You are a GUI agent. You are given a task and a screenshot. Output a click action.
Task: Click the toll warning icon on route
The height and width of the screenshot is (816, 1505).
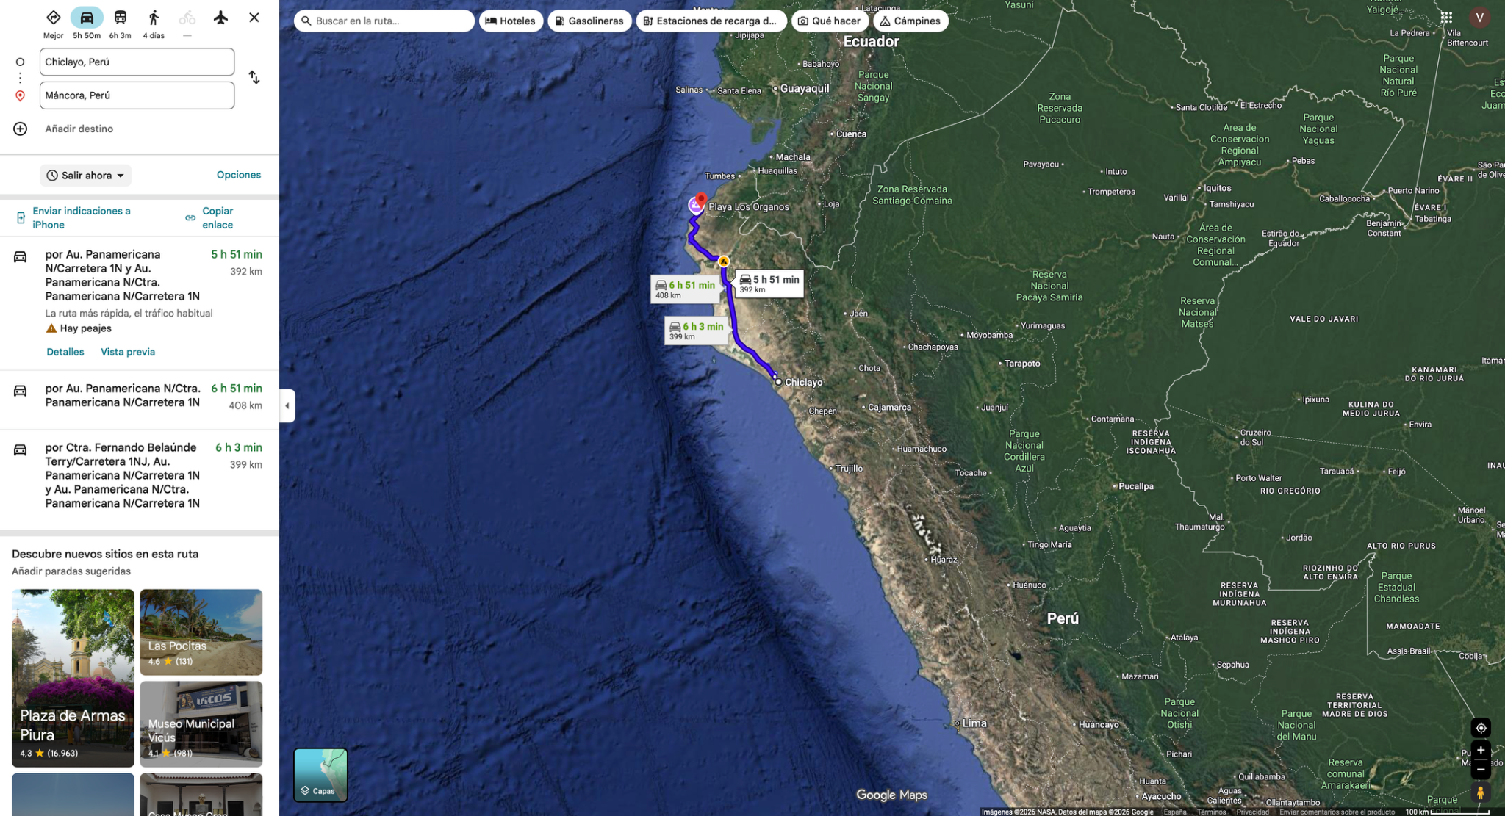724,261
